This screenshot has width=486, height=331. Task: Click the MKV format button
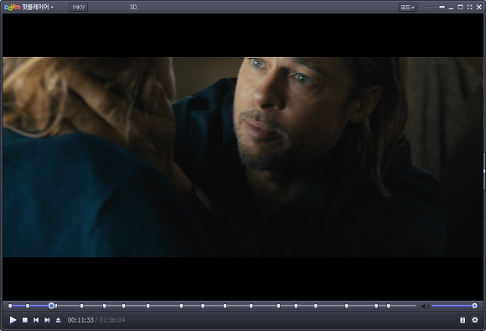[79, 7]
